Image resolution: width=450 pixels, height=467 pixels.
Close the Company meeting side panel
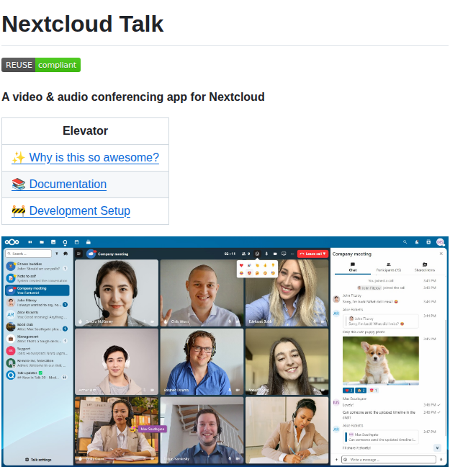pos(441,254)
